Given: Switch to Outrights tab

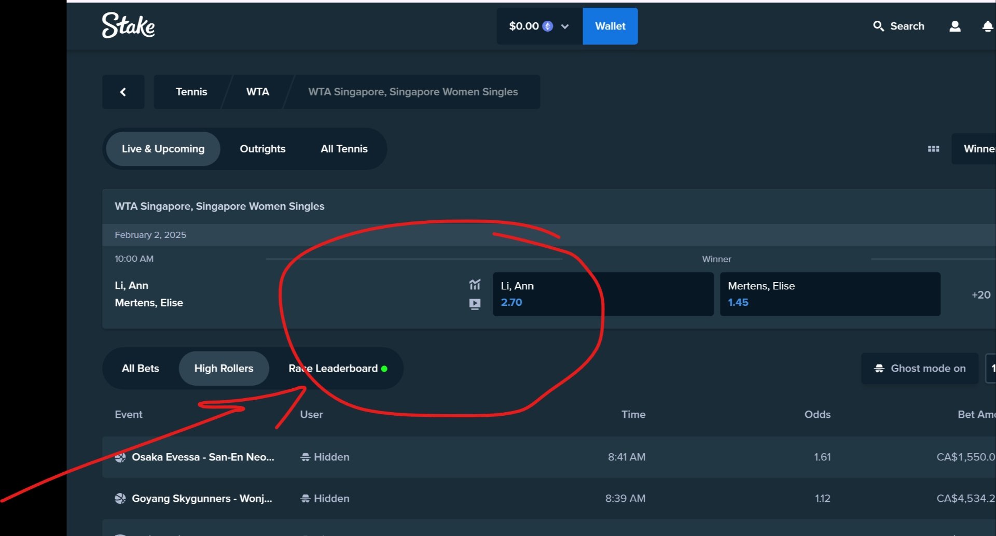Looking at the screenshot, I should tap(262, 149).
